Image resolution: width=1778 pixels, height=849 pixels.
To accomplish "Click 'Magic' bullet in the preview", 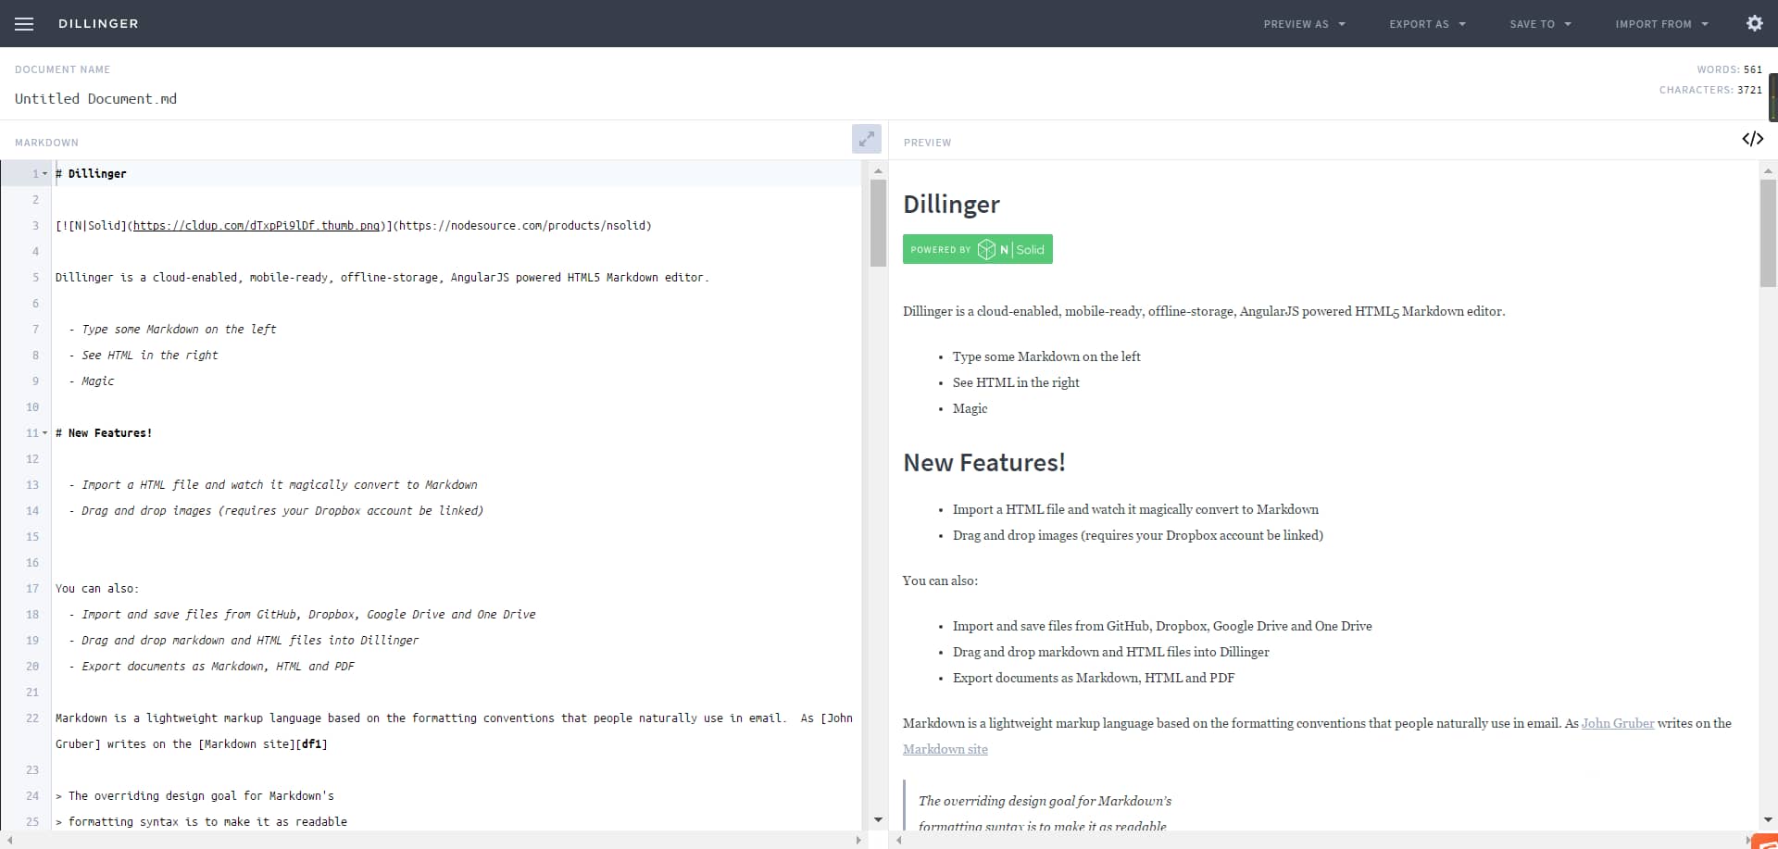I will pos(970,408).
